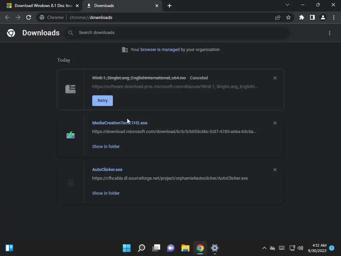The image size is (341, 256).
Task: Open the Chrome main three-dot menu
Action: point(334,17)
